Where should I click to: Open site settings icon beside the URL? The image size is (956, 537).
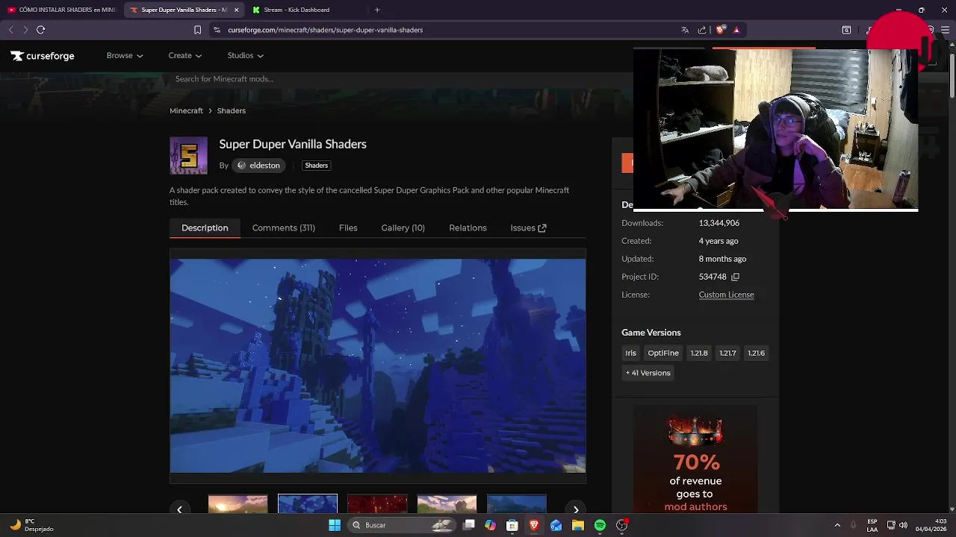click(217, 30)
